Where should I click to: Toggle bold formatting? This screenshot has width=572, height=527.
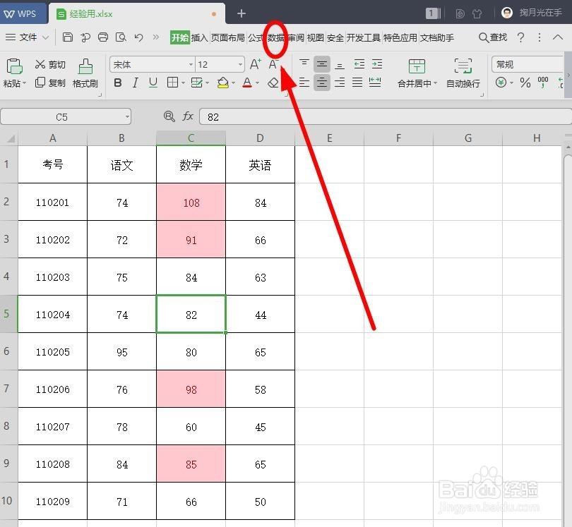118,83
